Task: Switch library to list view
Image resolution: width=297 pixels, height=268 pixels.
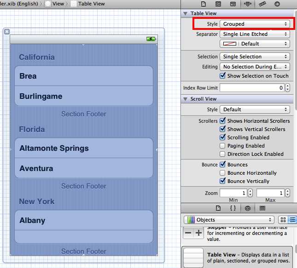Action: [x=292, y=220]
